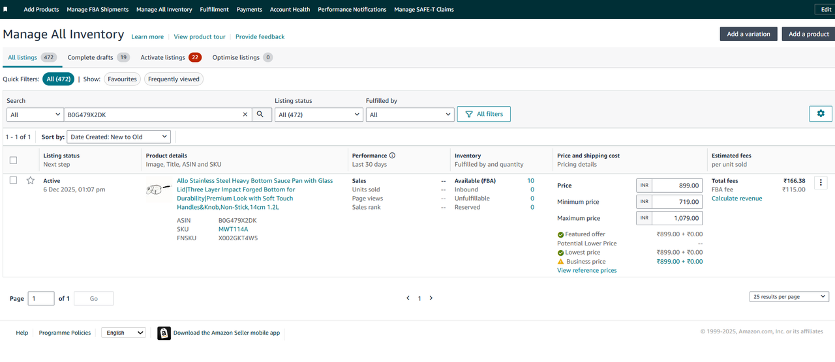Open Add Products in top menu

(x=41, y=10)
